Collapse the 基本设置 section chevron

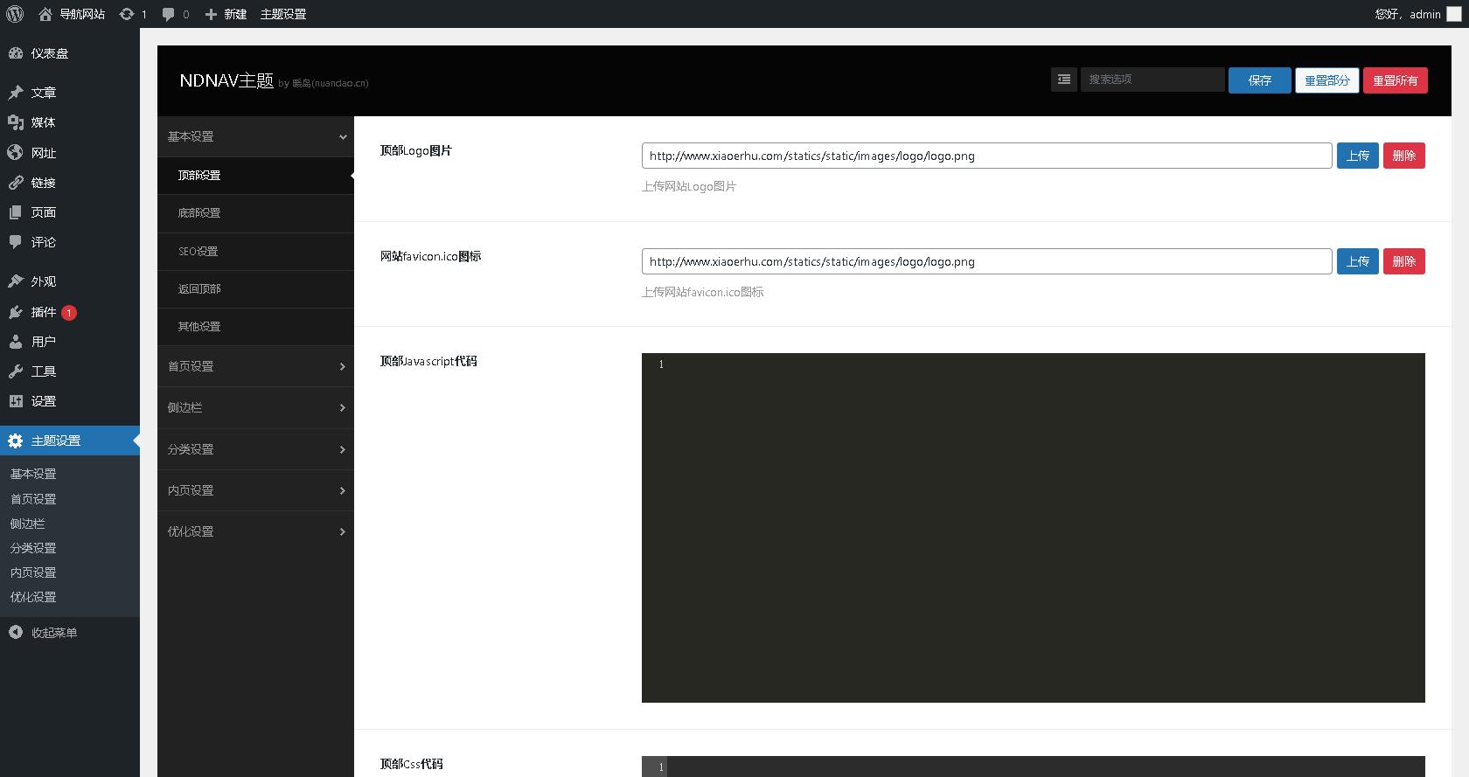(x=343, y=137)
